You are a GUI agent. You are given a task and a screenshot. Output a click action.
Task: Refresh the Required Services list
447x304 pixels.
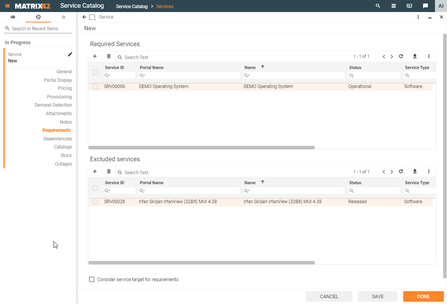(x=401, y=56)
